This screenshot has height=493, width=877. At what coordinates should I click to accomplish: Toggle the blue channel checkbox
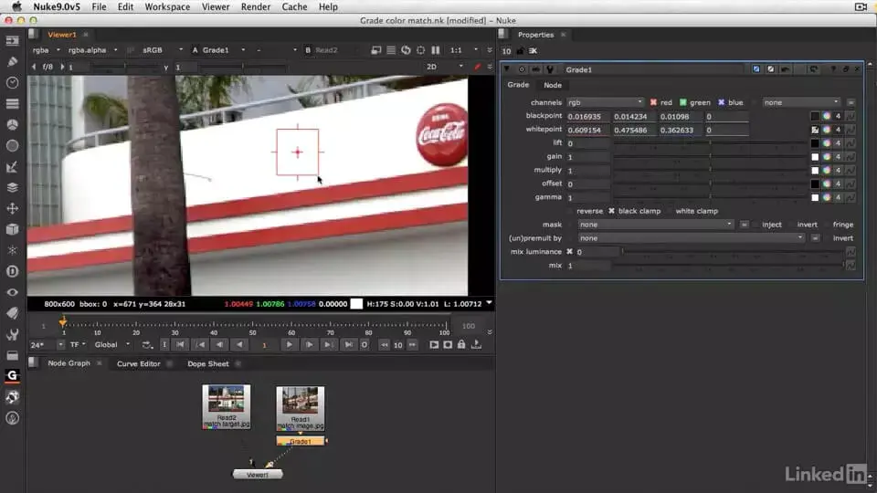tap(721, 102)
